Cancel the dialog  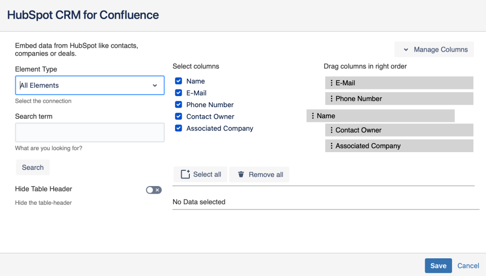click(468, 265)
